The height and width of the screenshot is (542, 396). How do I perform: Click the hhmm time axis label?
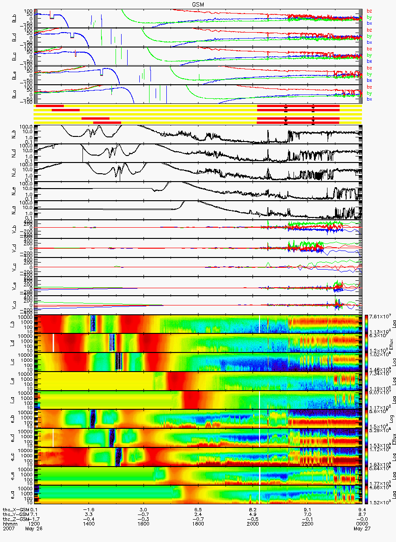10,524
